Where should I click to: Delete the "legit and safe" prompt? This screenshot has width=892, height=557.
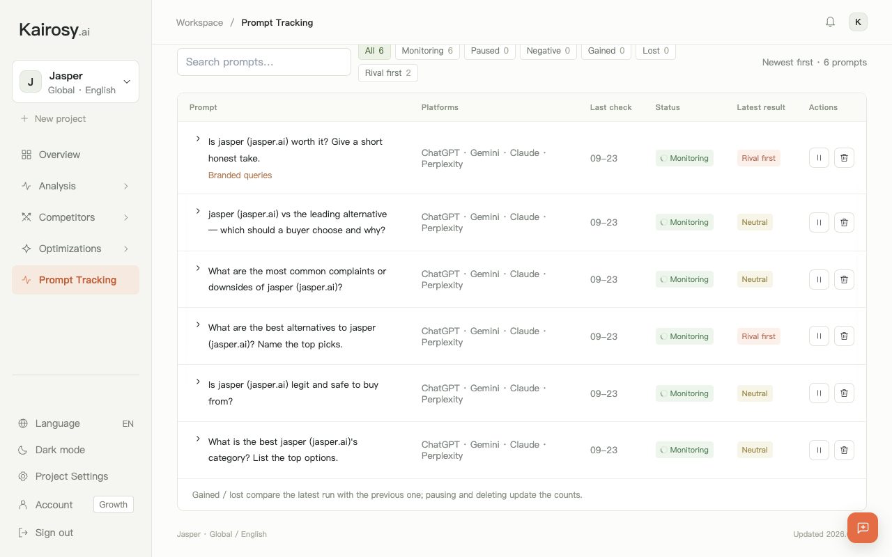pos(844,393)
